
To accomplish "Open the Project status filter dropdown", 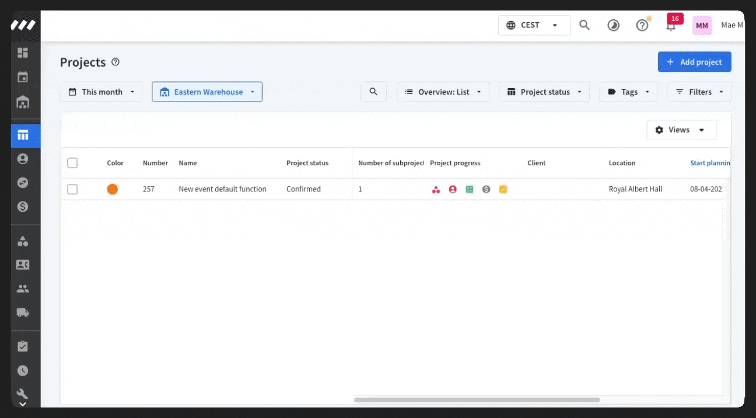I will (x=544, y=92).
